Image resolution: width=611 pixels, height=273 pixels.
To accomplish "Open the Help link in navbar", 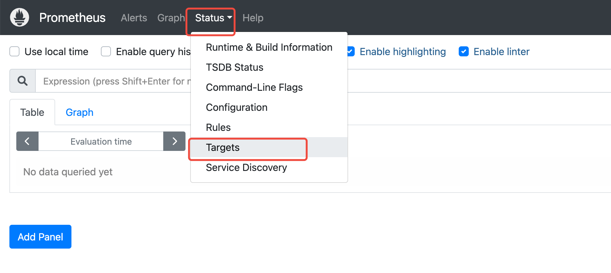I will (253, 18).
